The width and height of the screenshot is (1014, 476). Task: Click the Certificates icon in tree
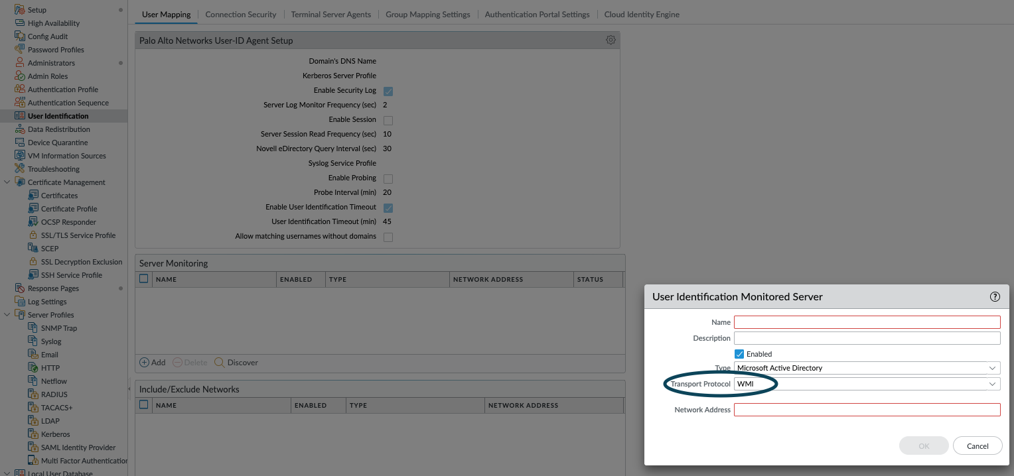33,196
